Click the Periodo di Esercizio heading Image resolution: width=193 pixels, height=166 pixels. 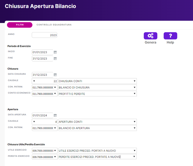[x=19, y=46]
